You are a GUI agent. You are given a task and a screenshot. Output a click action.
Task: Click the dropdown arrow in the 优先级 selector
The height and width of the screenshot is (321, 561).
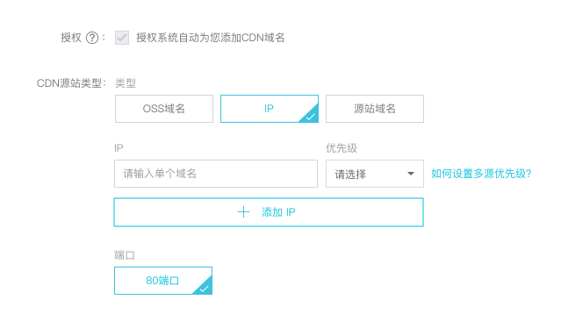pyautogui.click(x=411, y=174)
